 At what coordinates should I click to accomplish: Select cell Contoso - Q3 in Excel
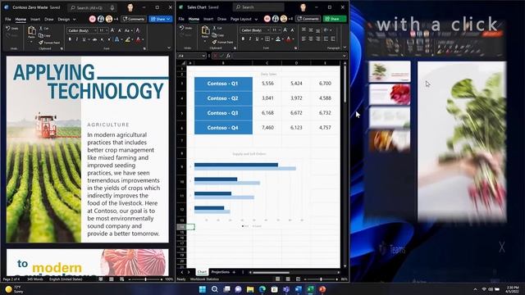(223, 113)
